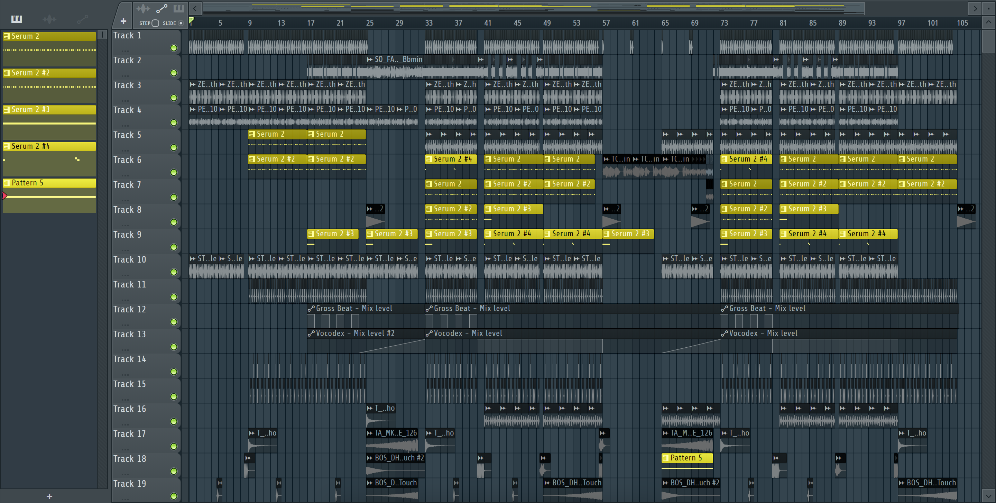Mute Track 8 with its green LED
This screenshot has width=996, height=503.
[174, 222]
